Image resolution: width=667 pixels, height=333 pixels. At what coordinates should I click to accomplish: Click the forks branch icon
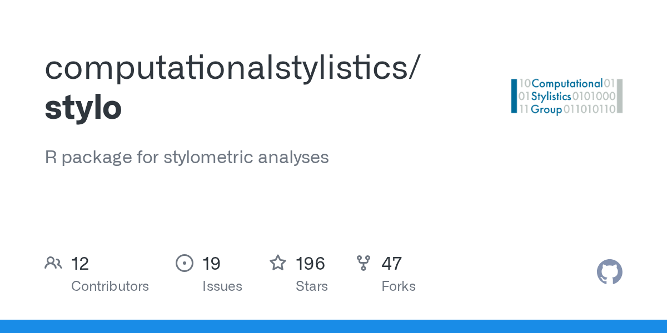coord(364,263)
